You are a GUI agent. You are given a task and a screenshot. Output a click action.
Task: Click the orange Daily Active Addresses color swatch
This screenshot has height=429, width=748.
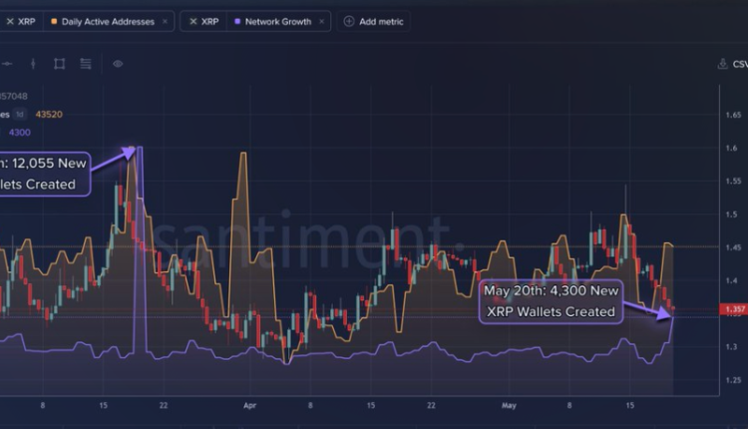tap(54, 22)
